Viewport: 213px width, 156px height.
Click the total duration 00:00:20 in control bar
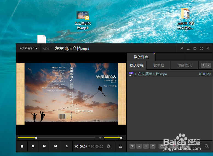point(97,146)
